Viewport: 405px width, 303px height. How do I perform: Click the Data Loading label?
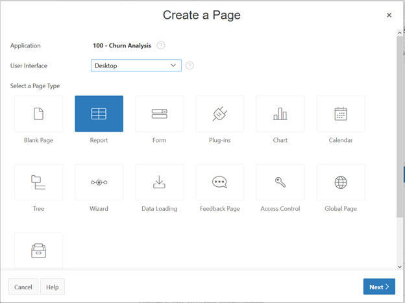click(x=160, y=209)
